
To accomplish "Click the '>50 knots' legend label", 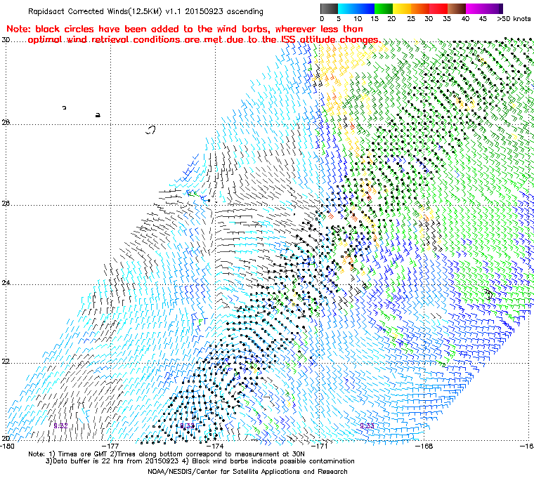I will coord(514,19).
